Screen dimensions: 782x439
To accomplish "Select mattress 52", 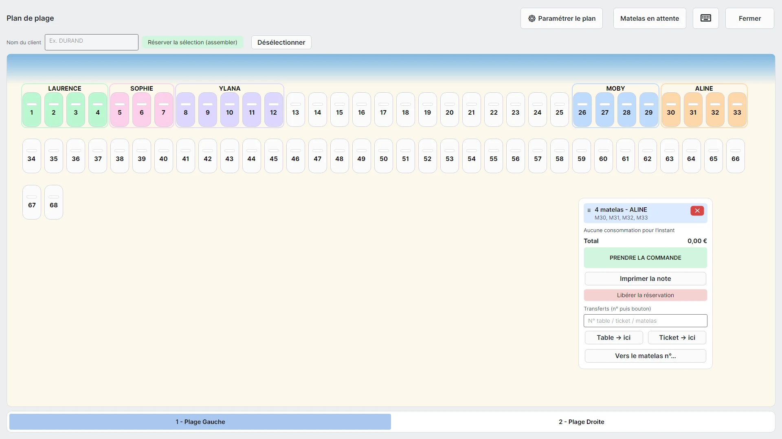I will [428, 156].
